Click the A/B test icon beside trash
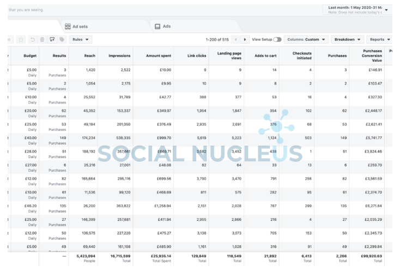 pos(52,40)
